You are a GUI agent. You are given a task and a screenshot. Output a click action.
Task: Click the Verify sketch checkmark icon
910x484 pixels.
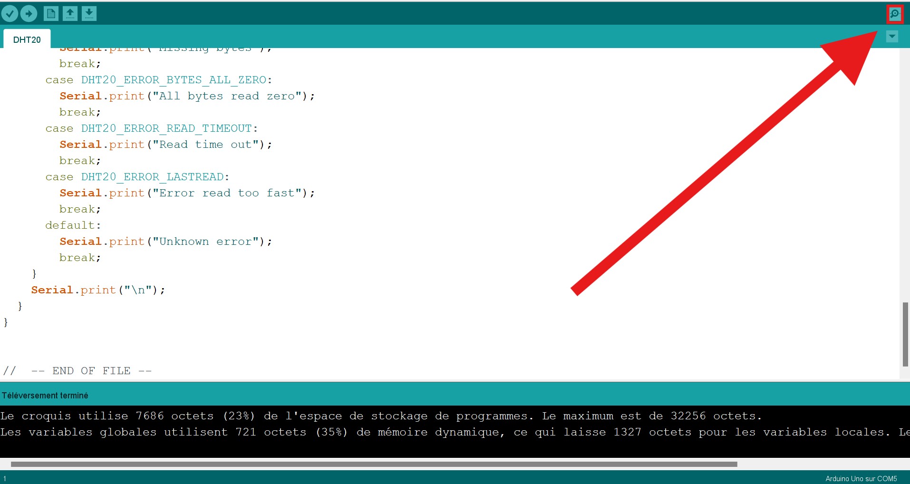[10, 14]
